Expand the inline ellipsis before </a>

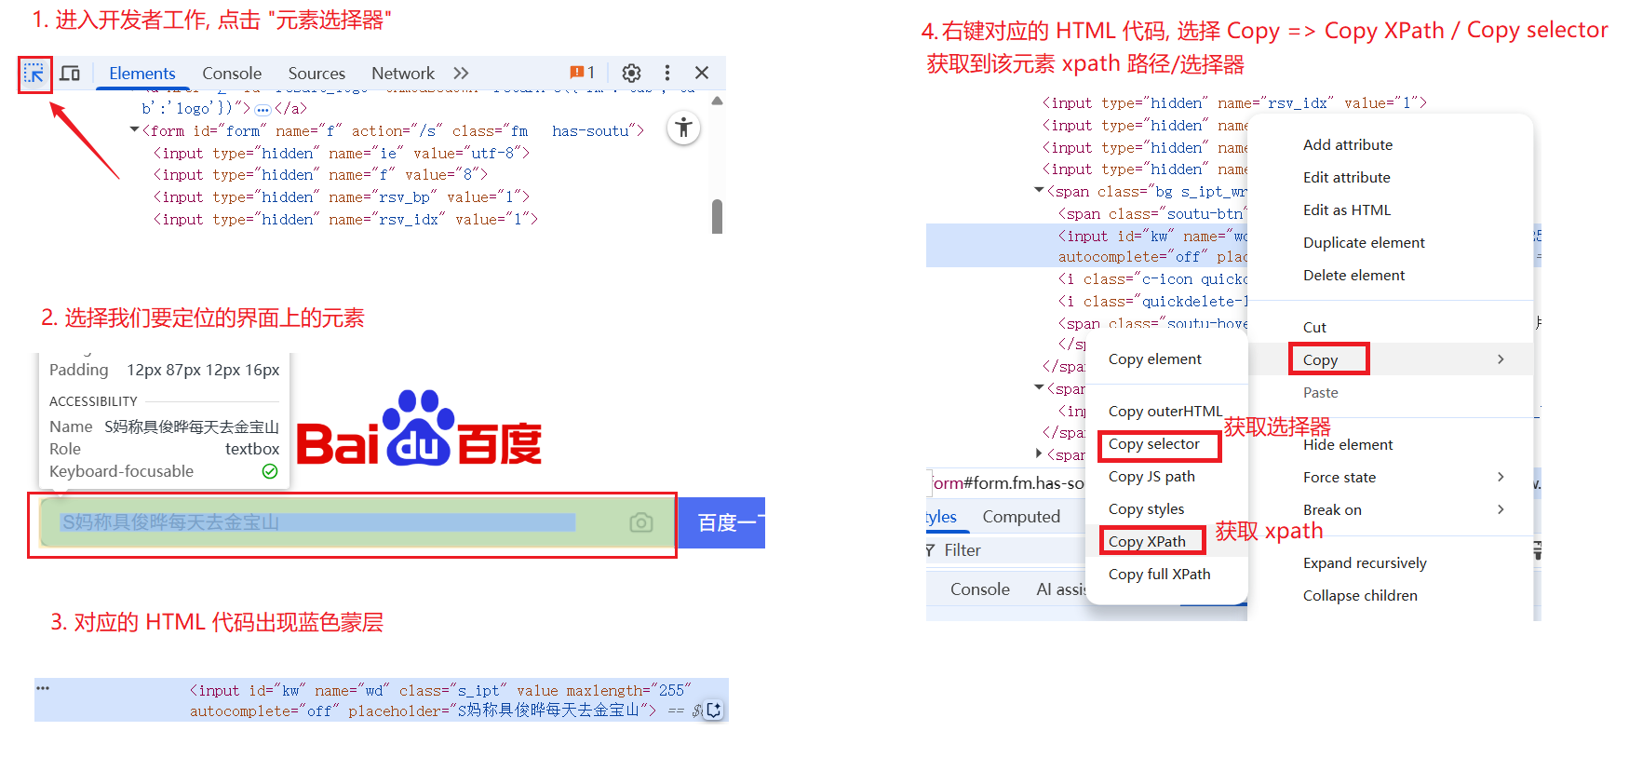click(x=263, y=109)
